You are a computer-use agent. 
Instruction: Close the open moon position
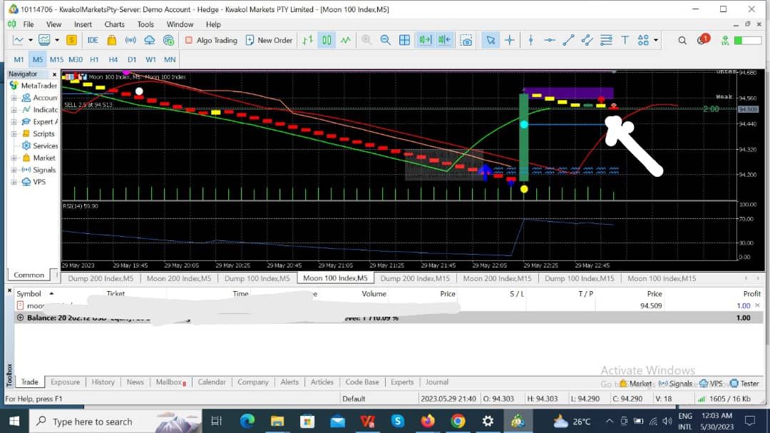tap(757, 305)
